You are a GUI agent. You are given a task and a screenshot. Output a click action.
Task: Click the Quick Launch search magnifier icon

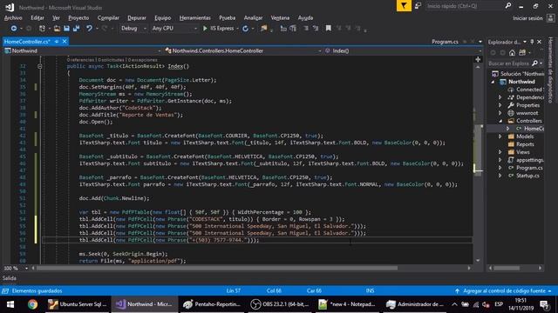(x=507, y=6)
